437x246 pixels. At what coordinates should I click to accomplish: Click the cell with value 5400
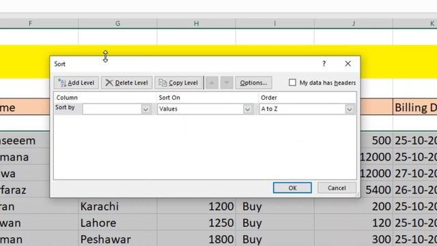click(376, 190)
